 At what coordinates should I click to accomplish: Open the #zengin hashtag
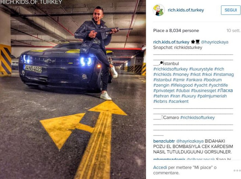[161, 85]
